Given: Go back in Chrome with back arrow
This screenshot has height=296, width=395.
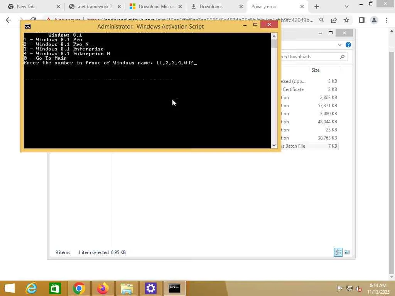Looking at the screenshot, I should point(8,20).
